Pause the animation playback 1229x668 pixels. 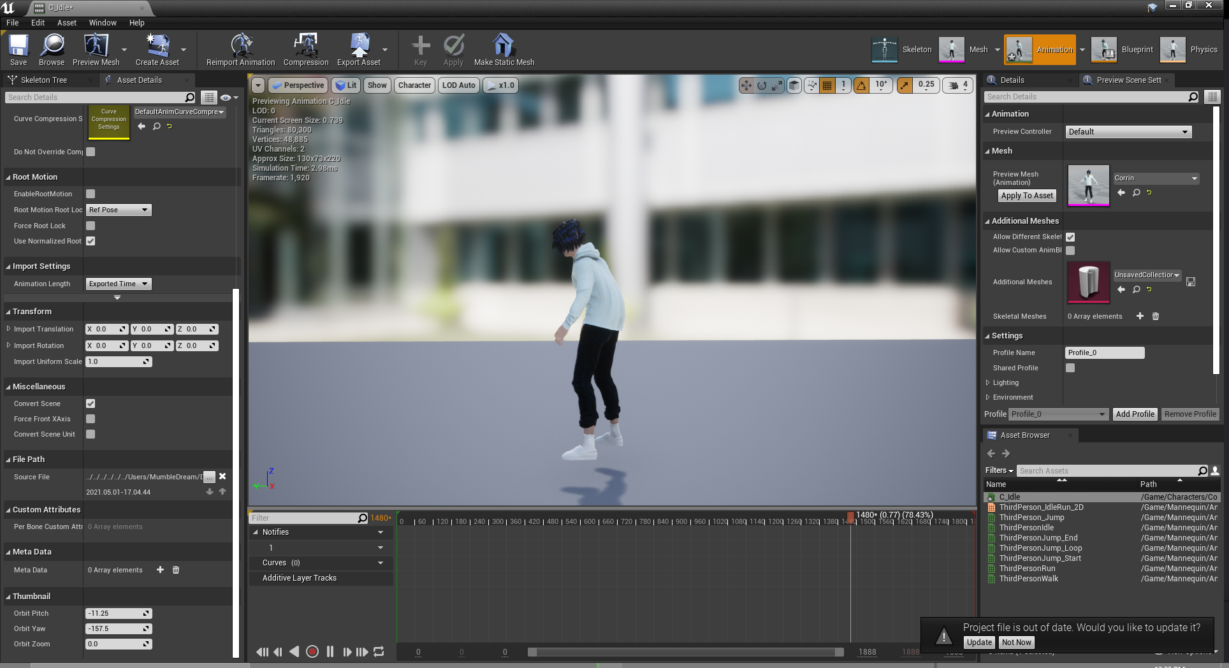click(x=330, y=651)
